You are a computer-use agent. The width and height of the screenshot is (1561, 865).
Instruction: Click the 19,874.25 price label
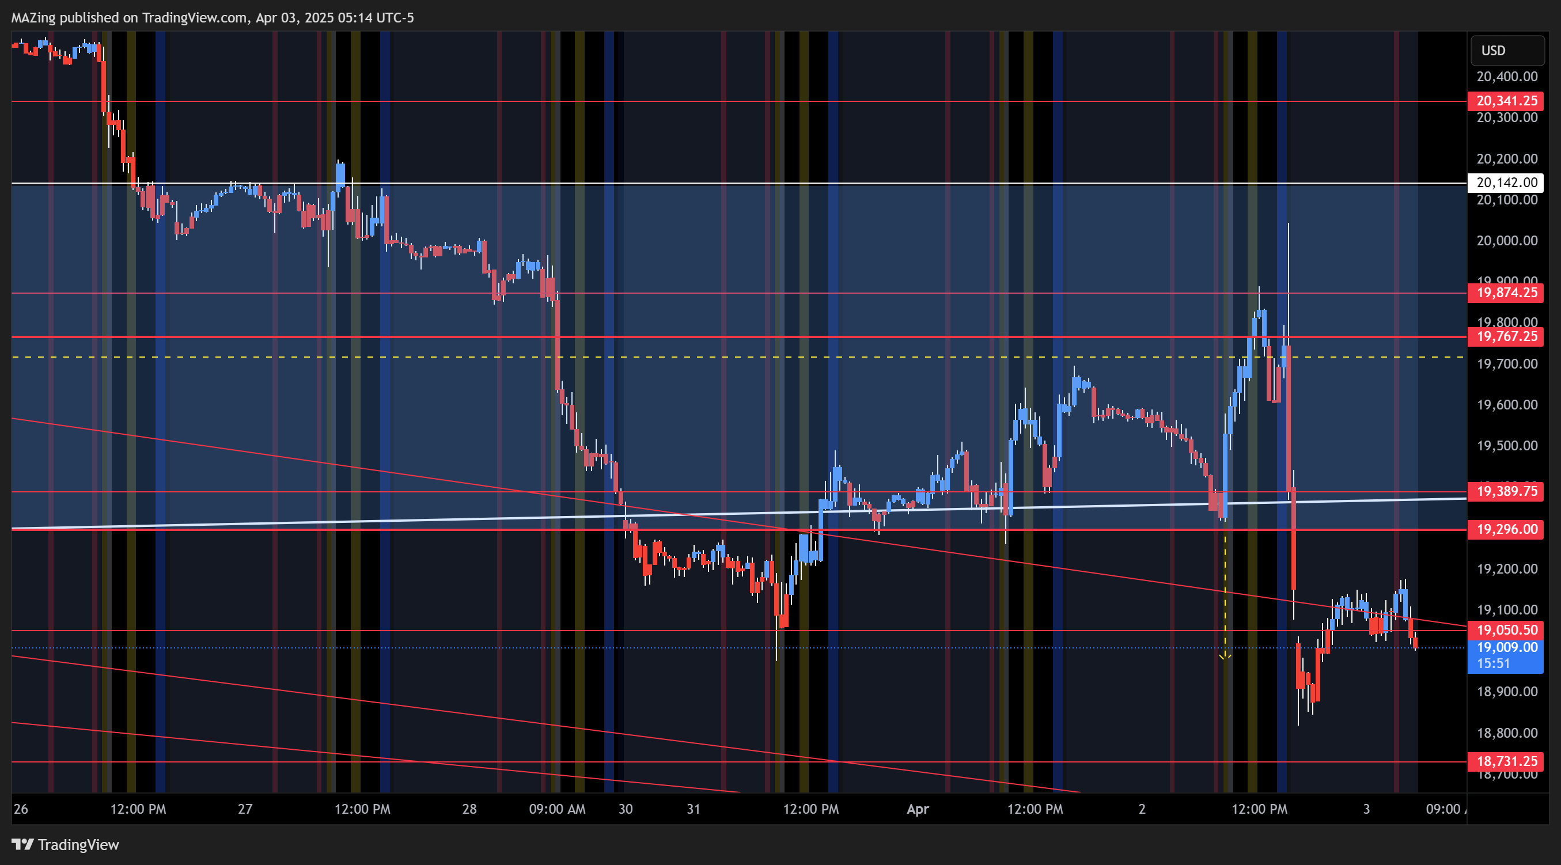coord(1506,293)
